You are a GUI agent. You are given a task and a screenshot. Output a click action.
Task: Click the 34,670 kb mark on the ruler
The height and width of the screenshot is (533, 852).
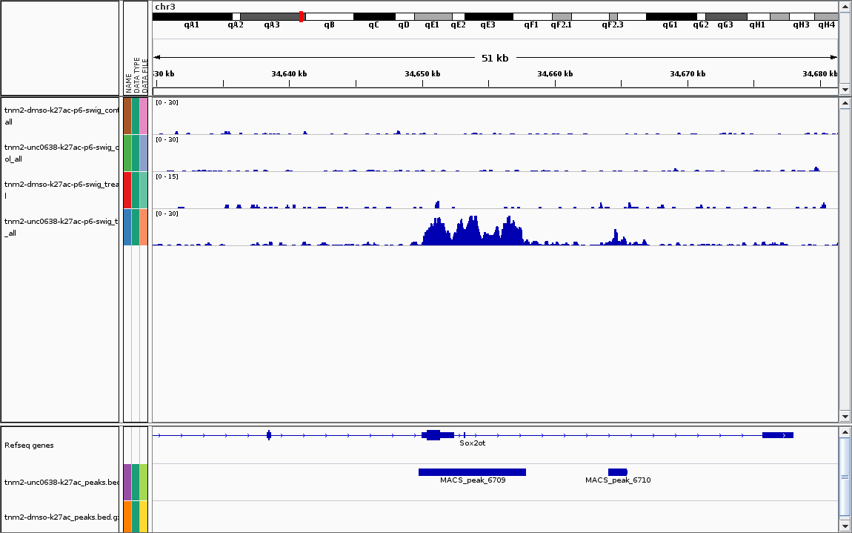[688, 74]
